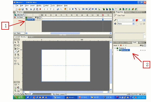Save the movie with floppy icon
This screenshot has width=151, height=102.
[23, 9]
